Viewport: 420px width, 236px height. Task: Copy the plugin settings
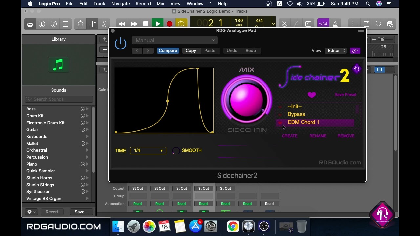[x=191, y=50]
